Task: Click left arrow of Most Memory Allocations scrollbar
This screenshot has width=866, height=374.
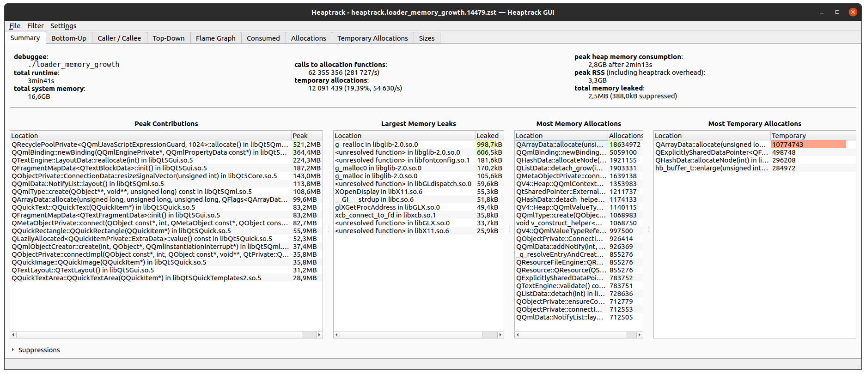Action: tap(518, 335)
